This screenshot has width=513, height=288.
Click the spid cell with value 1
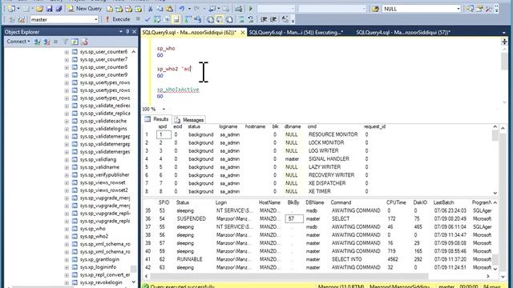(164, 134)
